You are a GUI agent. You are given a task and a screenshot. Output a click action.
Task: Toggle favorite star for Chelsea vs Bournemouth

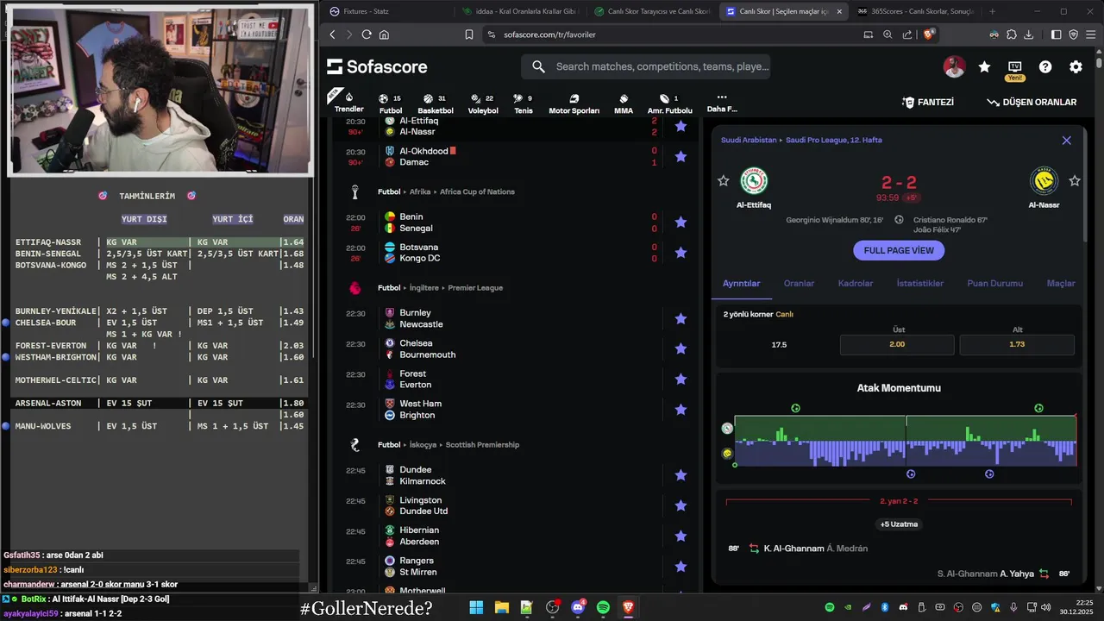pyautogui.click(x=681, y=348)
